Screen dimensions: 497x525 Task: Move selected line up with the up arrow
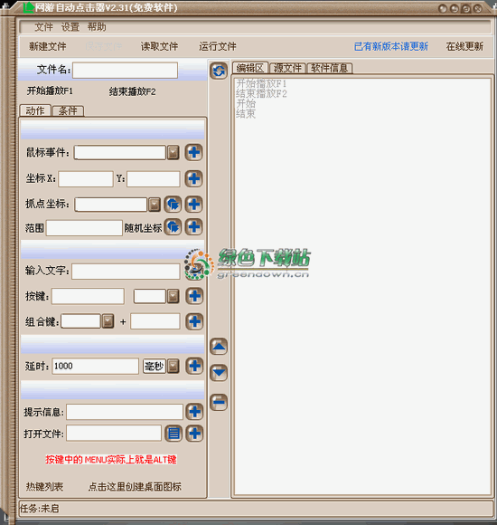(x=219, y=346)
